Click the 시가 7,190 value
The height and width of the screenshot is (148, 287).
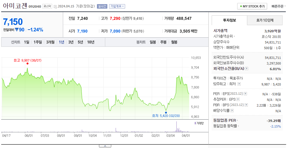[82, 31]
